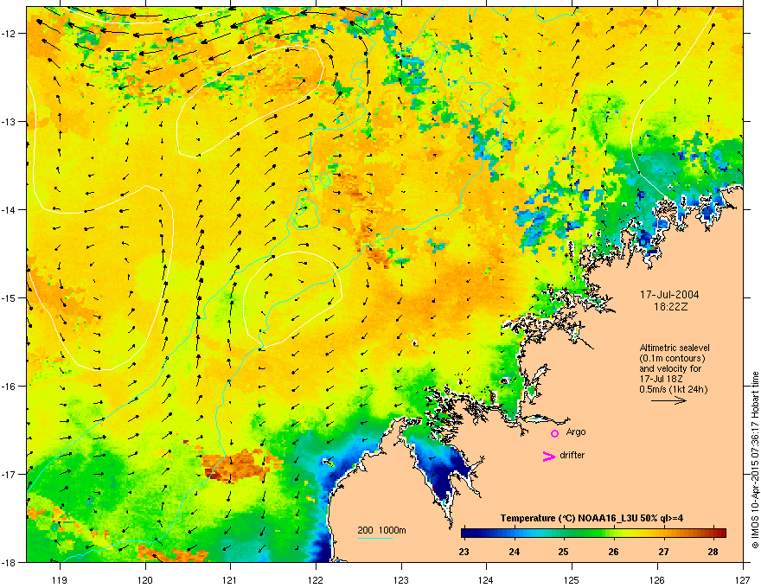Image resolution: width=761 pixels, height=588 pixels.
Task: Click the colorbar tick label 25
Action: [563, 552]
